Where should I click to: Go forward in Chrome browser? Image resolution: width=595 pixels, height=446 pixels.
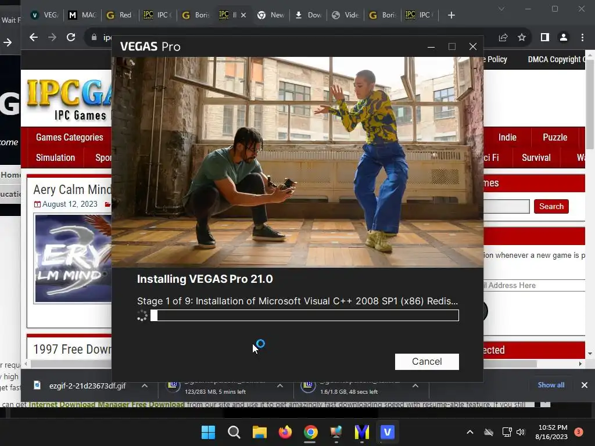pyautogui.click(x=52, y=37)
